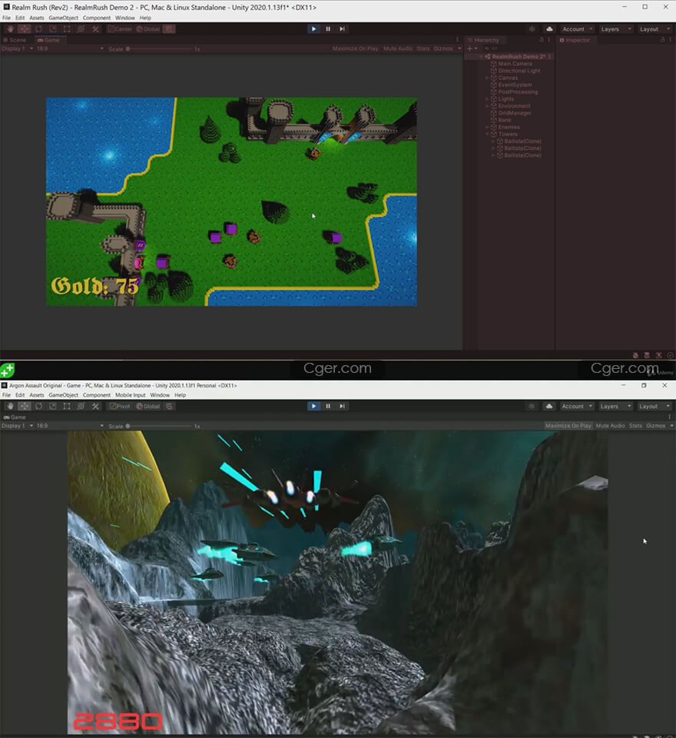Toggle Stats overlay in Realm Rush Game view
The height and width of the screenshot is (738, 676).
tap(423, 48)
